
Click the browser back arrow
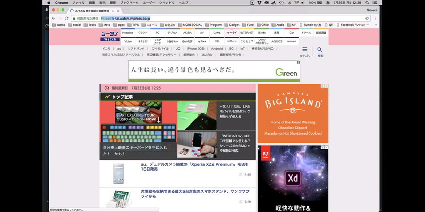pyautogui.click(x=54, y=19)
